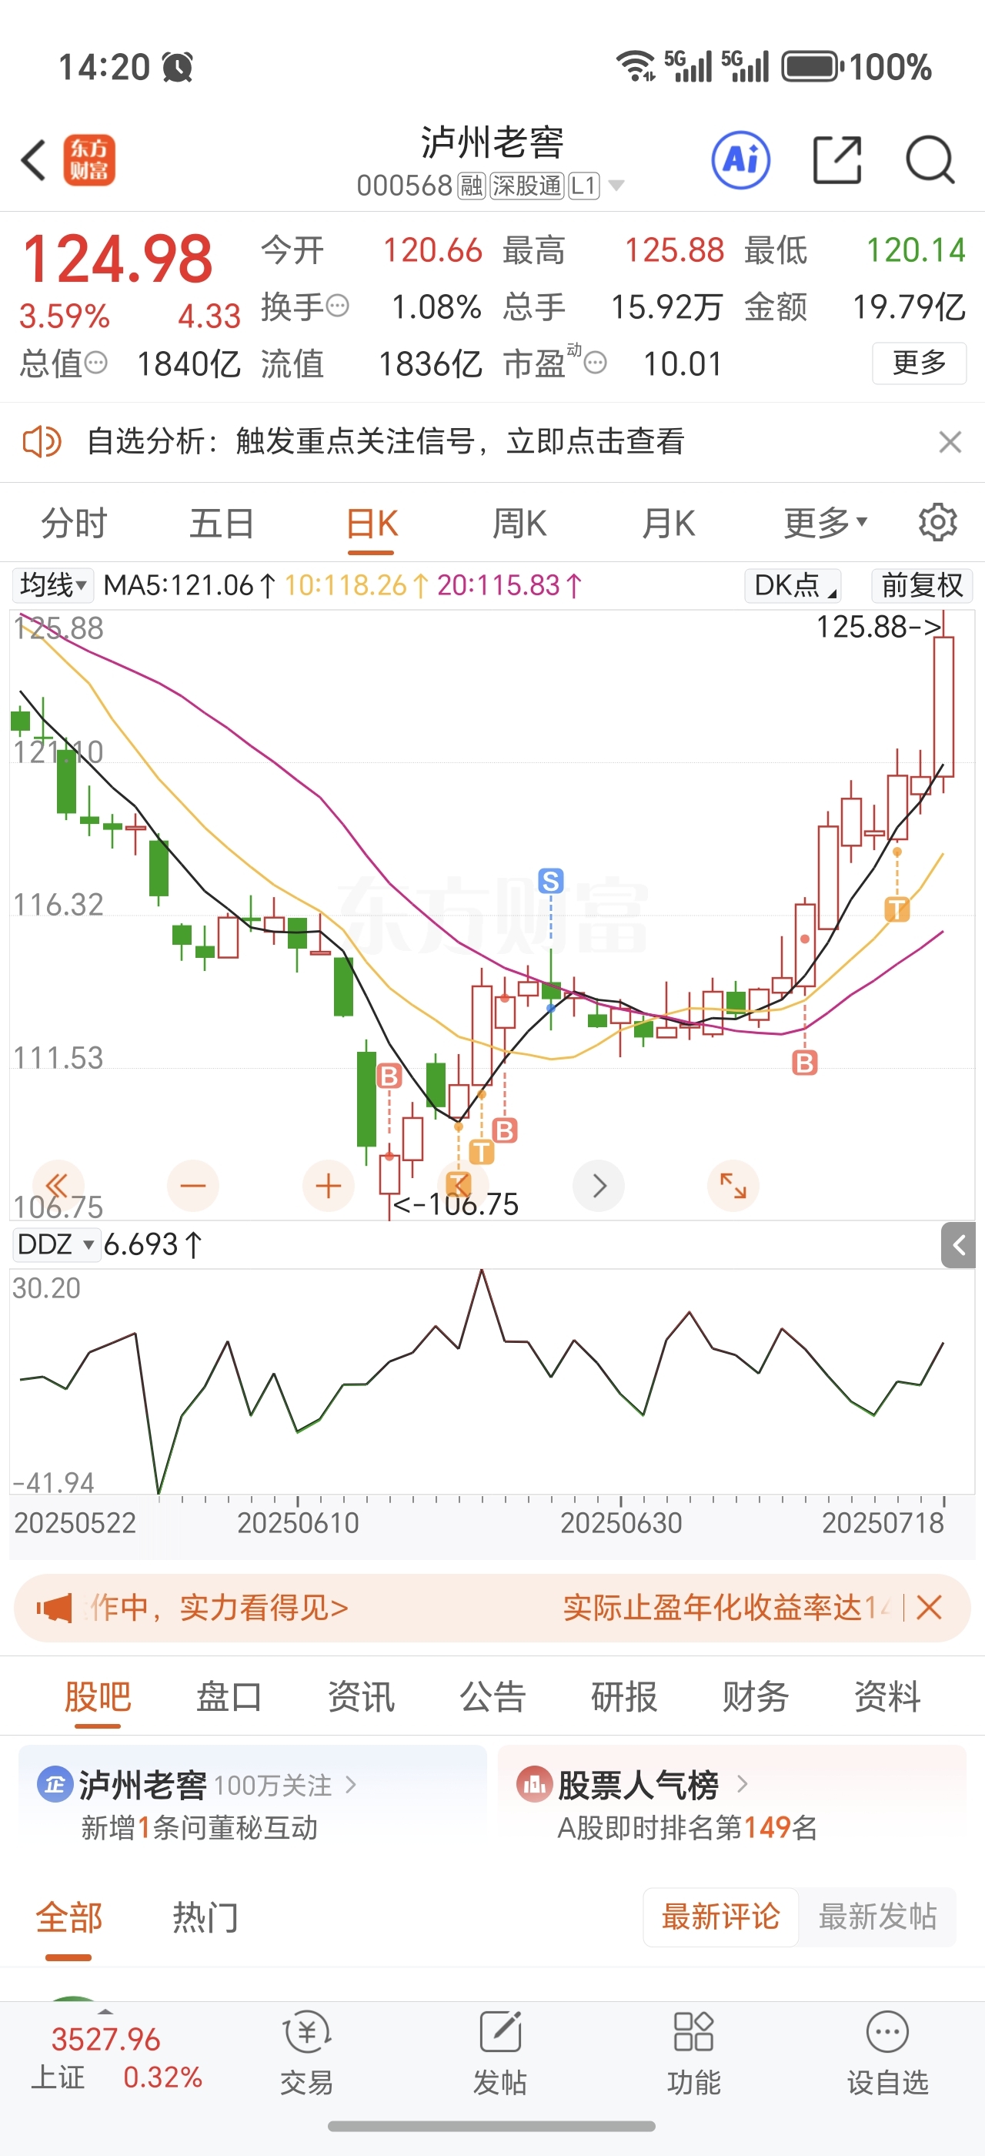This screenshot has height=2156, width=985.
Task: Open the 东方财富 logo home icon
Action: coord(89,160)
